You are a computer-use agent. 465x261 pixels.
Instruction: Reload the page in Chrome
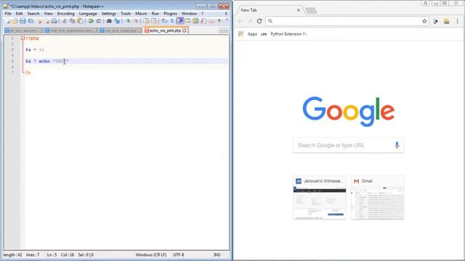(259, 21)
